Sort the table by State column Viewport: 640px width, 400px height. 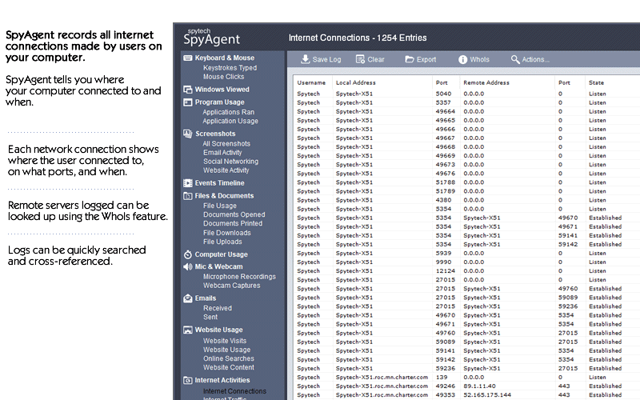[x=597, y=82]
